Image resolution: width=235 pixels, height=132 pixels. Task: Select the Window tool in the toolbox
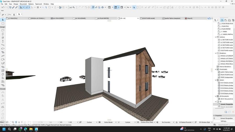(x=3, y=38)
